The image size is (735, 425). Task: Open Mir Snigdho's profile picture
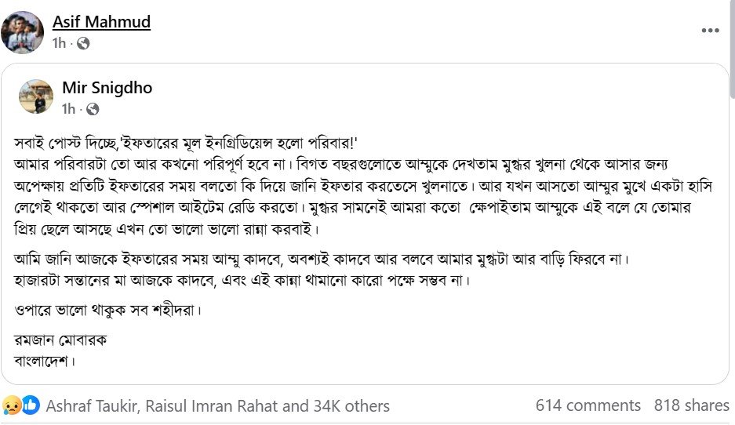point(36,96)
